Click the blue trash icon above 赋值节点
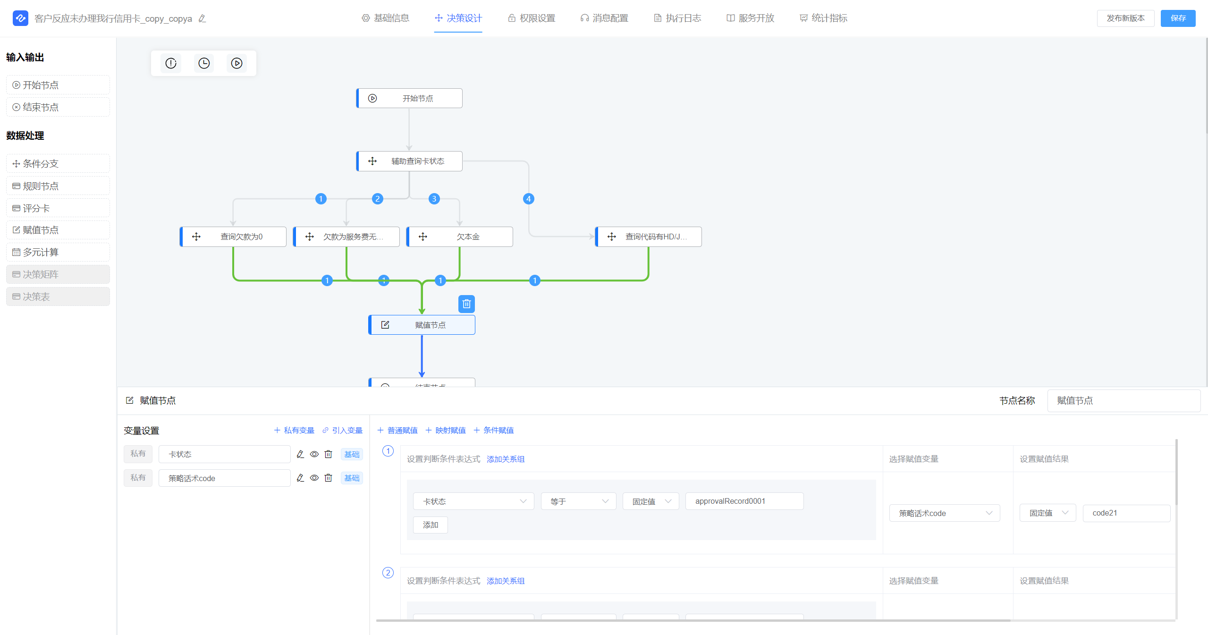The height and width of the screenshot is (635, 1208). pyautogui.click(x=466, y=304)
